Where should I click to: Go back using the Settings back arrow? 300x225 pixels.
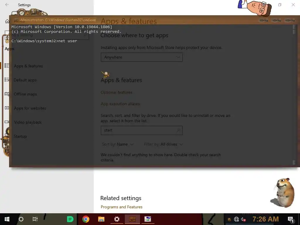pos(7,5)
